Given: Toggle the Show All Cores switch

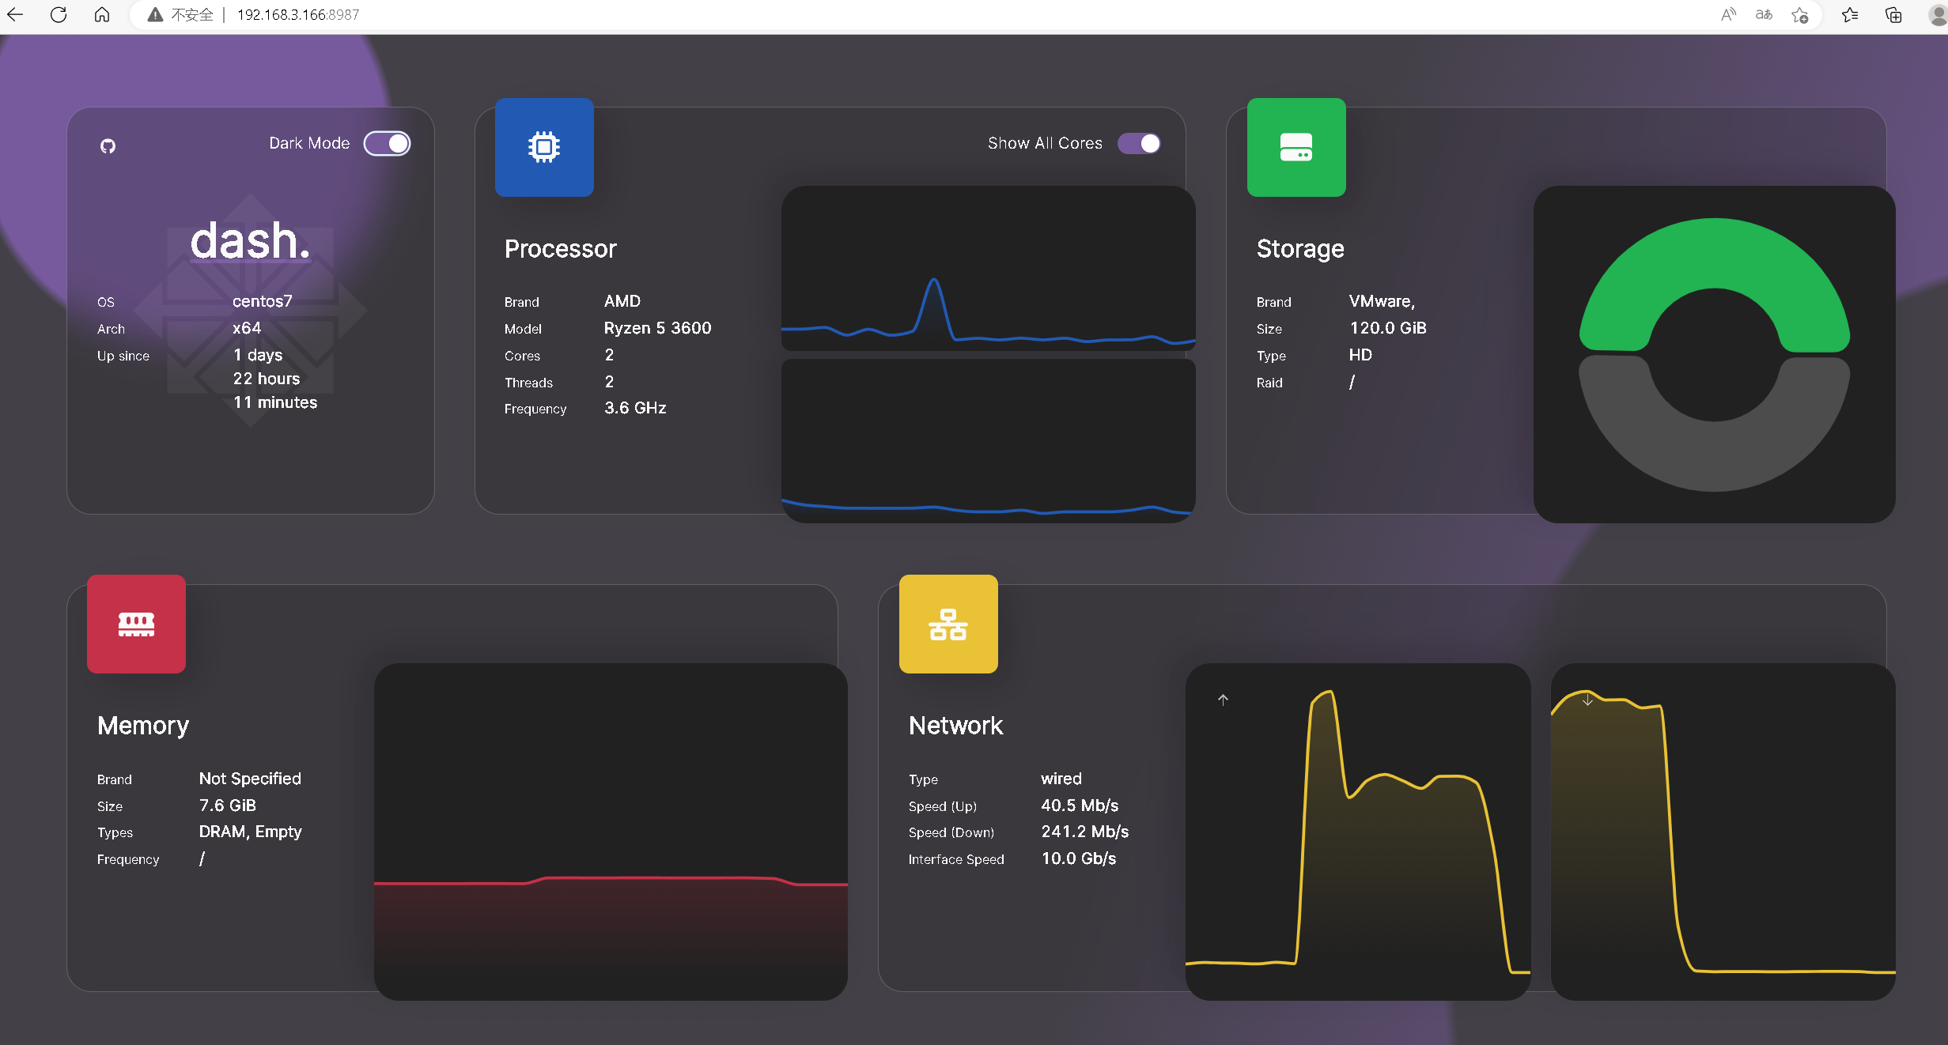Looking at the screenshot, I should 1139,143.
